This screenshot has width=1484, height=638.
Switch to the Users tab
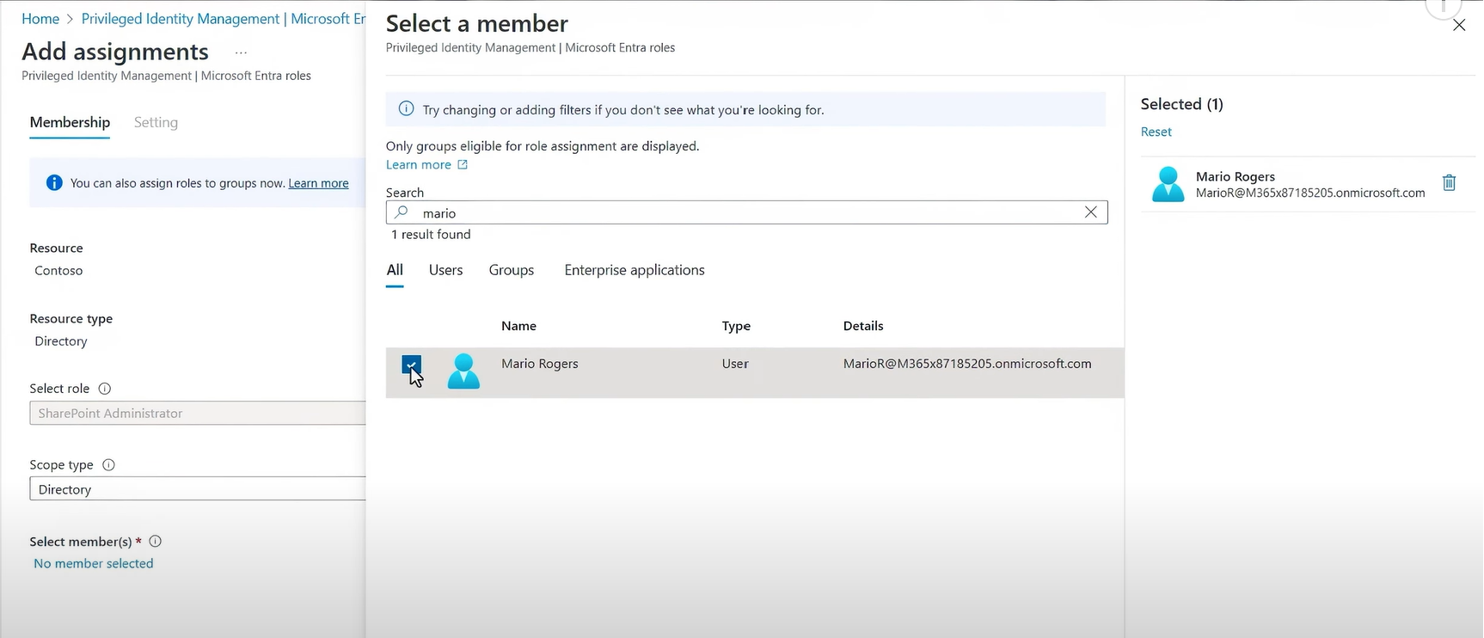[445, 270]
